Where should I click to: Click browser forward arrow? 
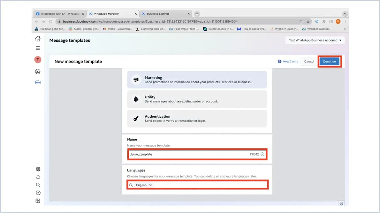click(x=43, y=22)
